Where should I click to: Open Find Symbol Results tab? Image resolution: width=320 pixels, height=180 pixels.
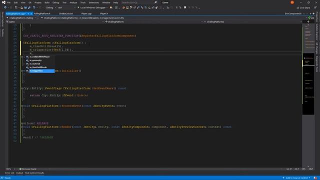click(34, 173)
